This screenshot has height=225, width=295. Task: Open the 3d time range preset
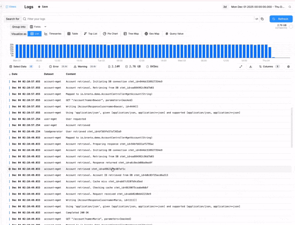coord(225,7)
